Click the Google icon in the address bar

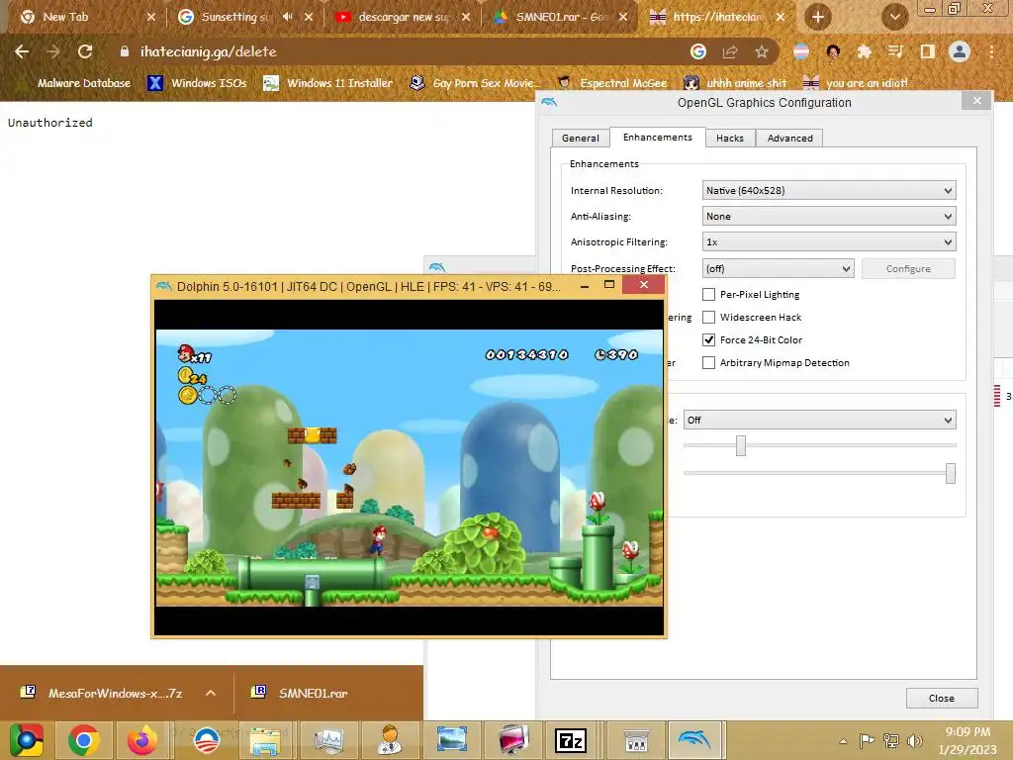point(698,51)
